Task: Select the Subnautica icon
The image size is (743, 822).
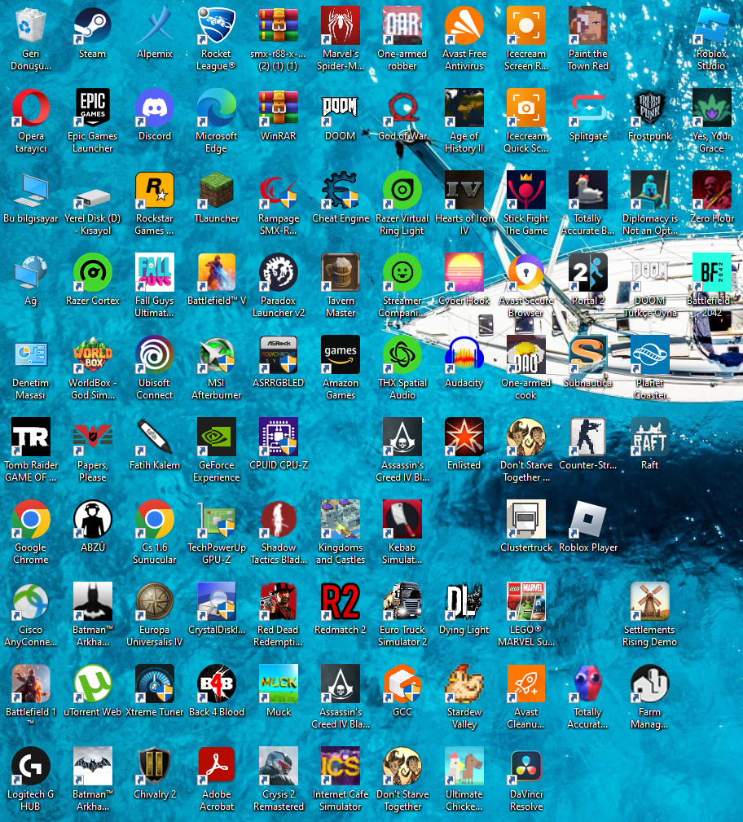Action: tap(587, 355)
